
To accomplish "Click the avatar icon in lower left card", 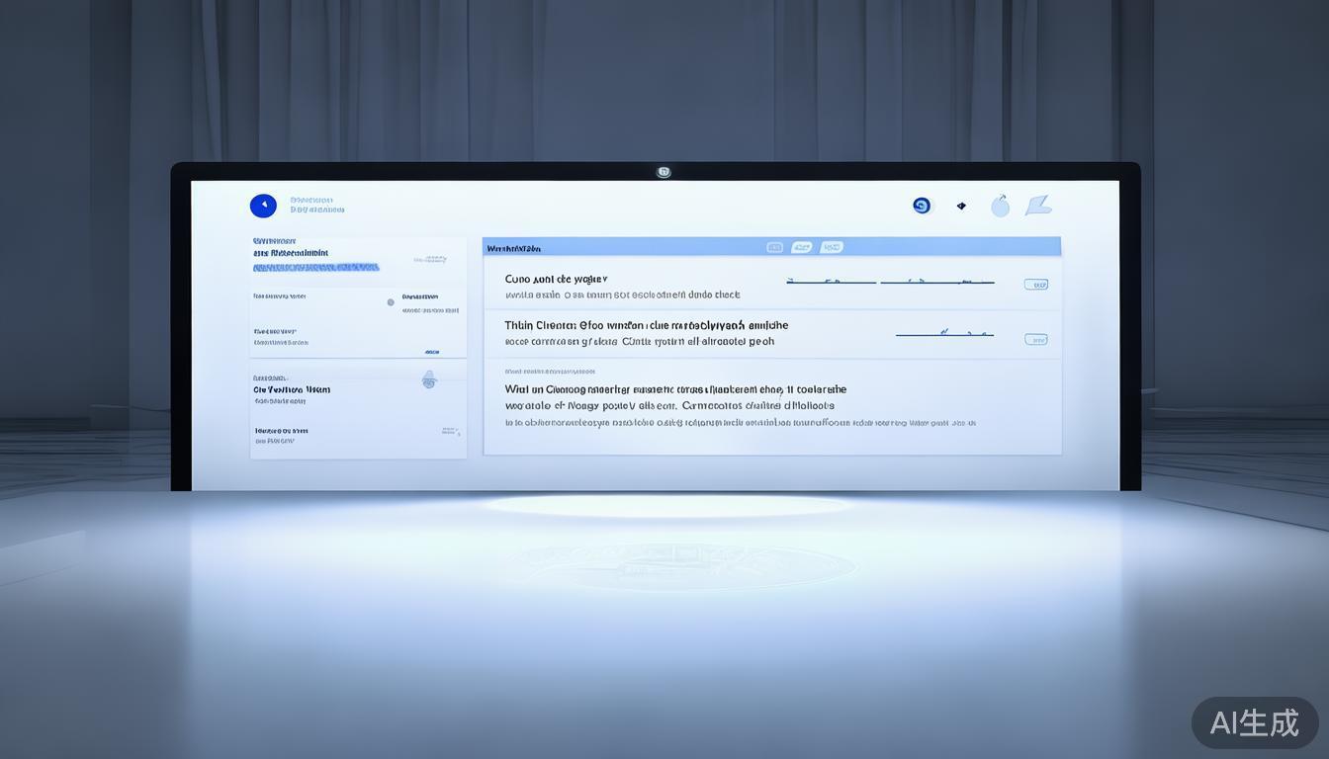I will 429,379.
